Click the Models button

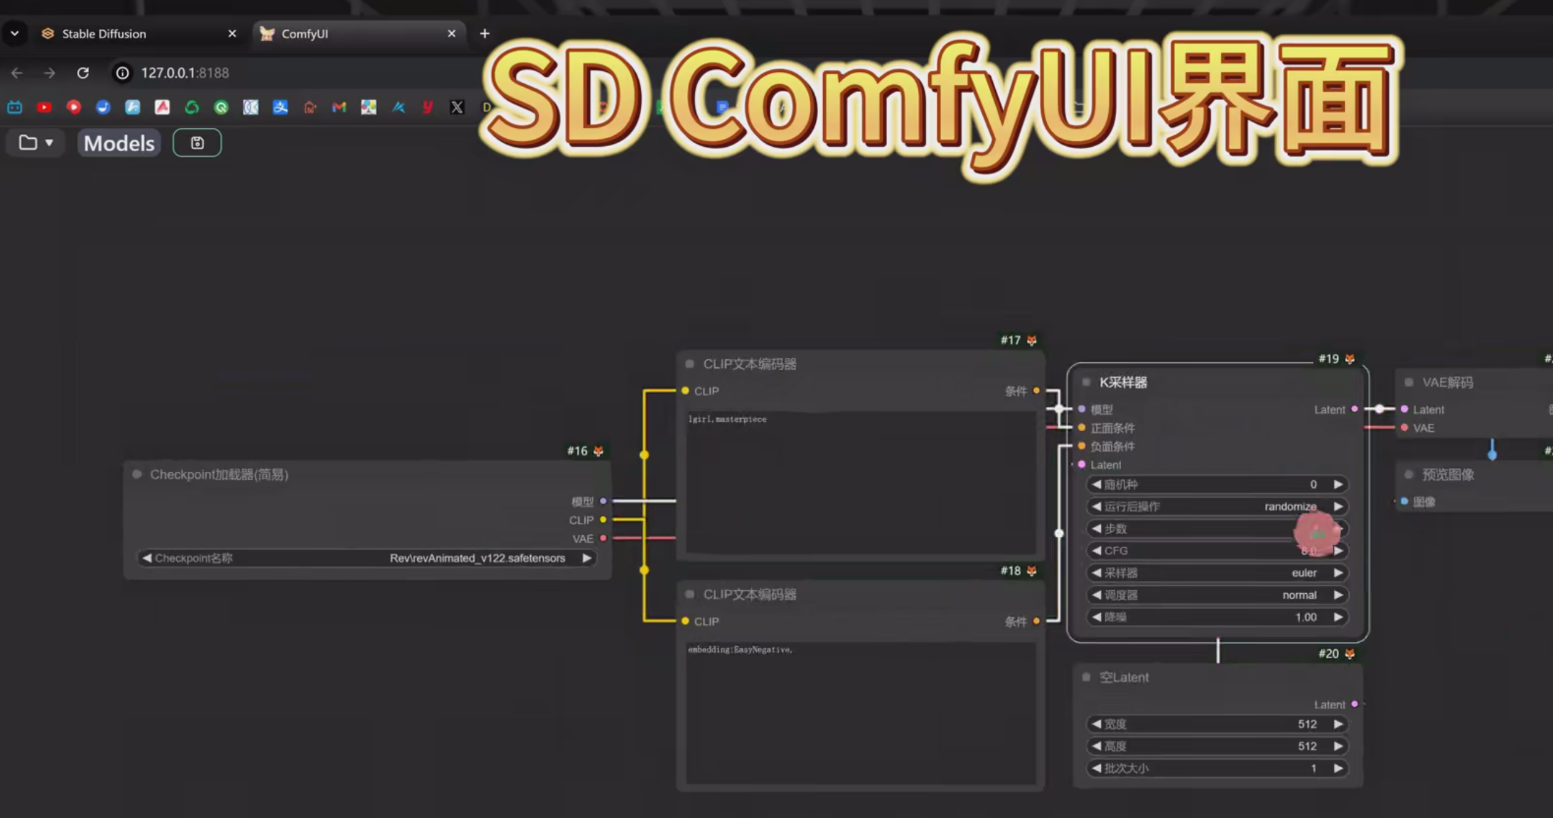119,143
